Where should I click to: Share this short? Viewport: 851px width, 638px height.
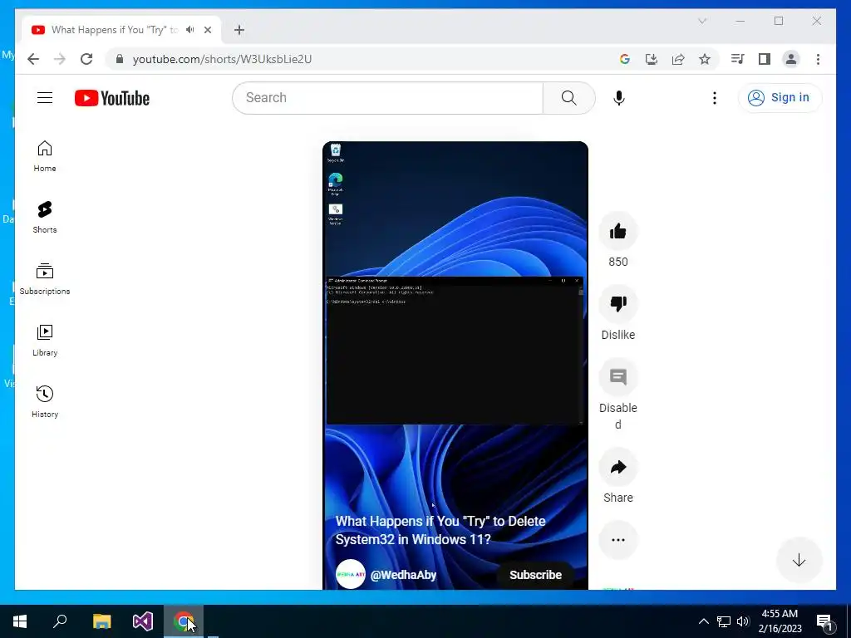(618, 467)
